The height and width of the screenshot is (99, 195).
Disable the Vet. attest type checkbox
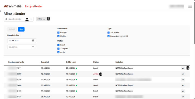tap(108, 33)
